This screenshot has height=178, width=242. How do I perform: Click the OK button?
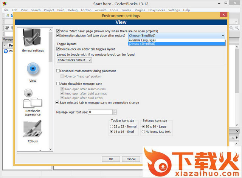[x=111, y=159]
